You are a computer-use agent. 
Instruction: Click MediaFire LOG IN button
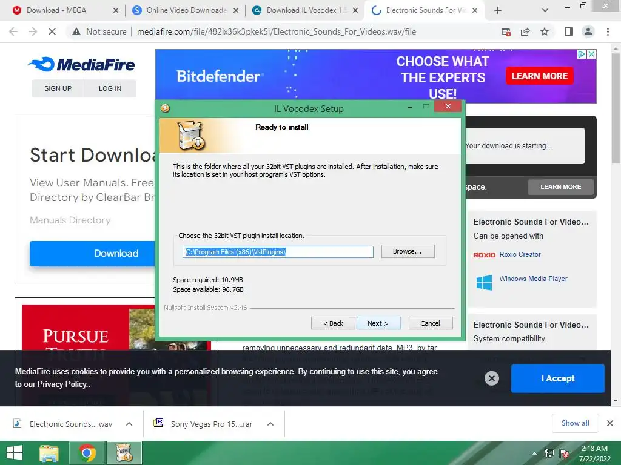[x=110, y=88]
